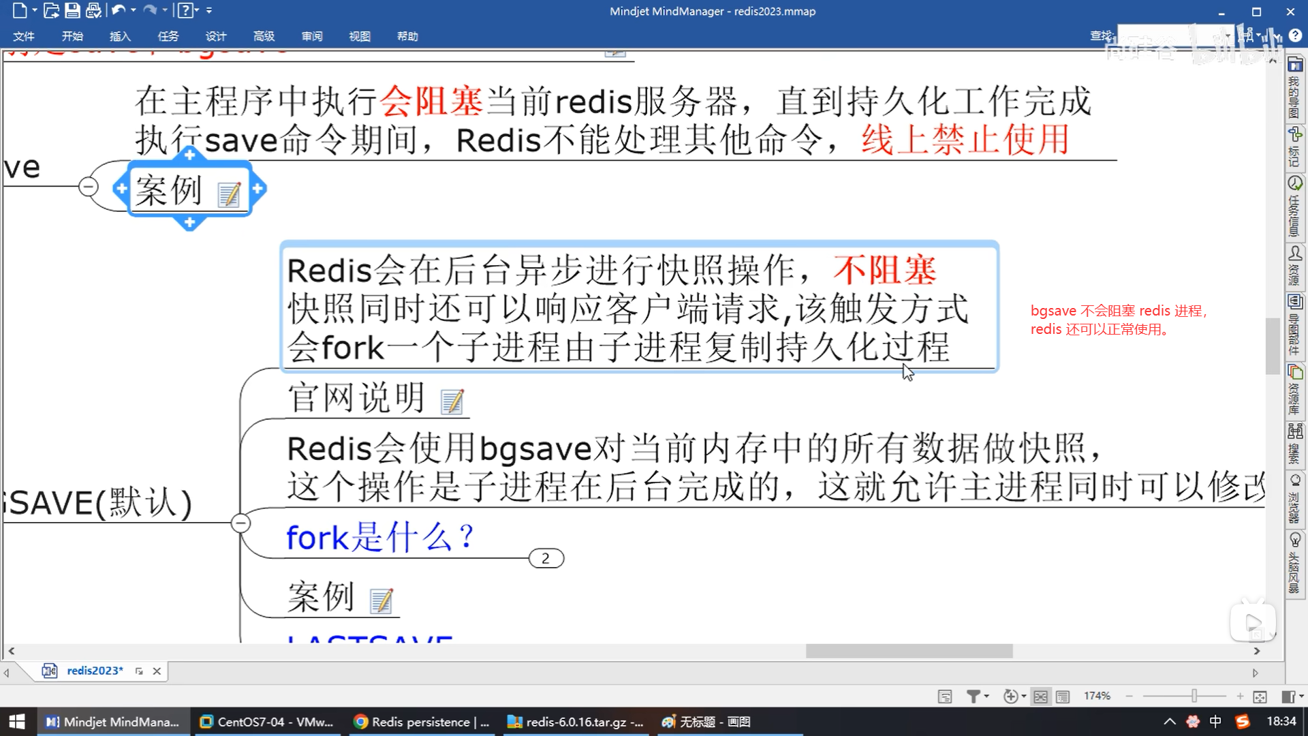Viewport: 1308px width, 736px height.
Task: Click the Open file folder icon
Action: (51, 10)
